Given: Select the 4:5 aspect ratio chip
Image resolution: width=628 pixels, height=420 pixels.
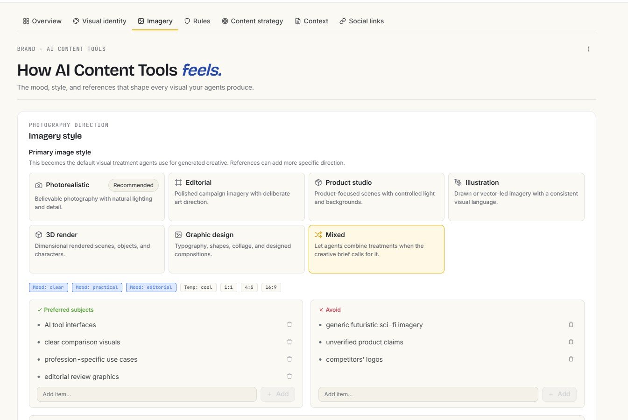Looking at the screenshot, I should 249,287.
